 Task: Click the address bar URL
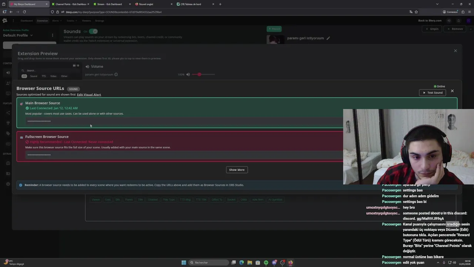pyautogui.click(x=114, y=12)
